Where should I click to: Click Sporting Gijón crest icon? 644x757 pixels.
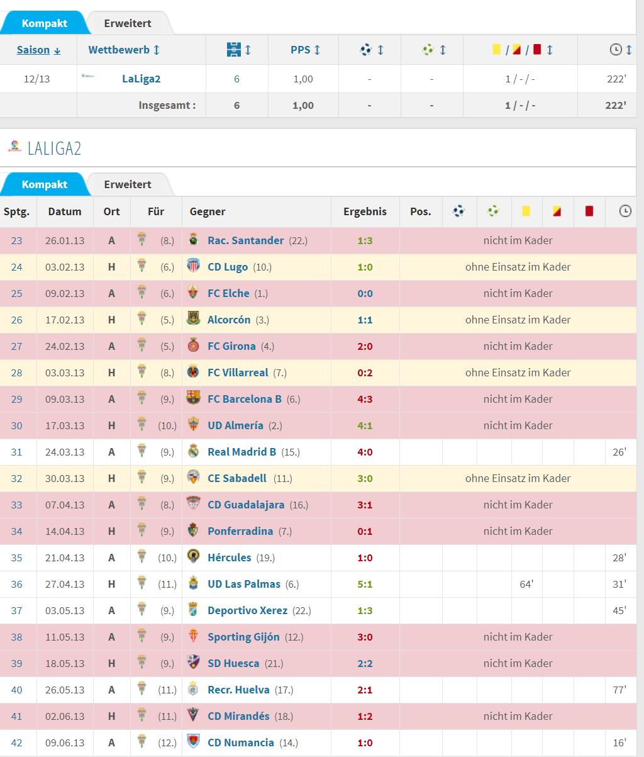pyautogui.click(x=194, y=636)
